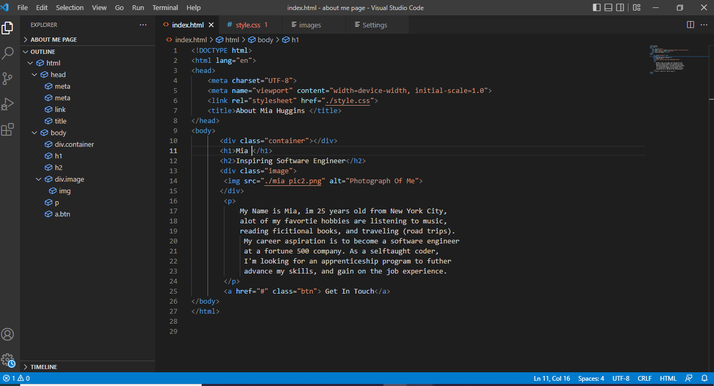
Task: Toggle the Secondary Side Bar
Action: point(619,7)
